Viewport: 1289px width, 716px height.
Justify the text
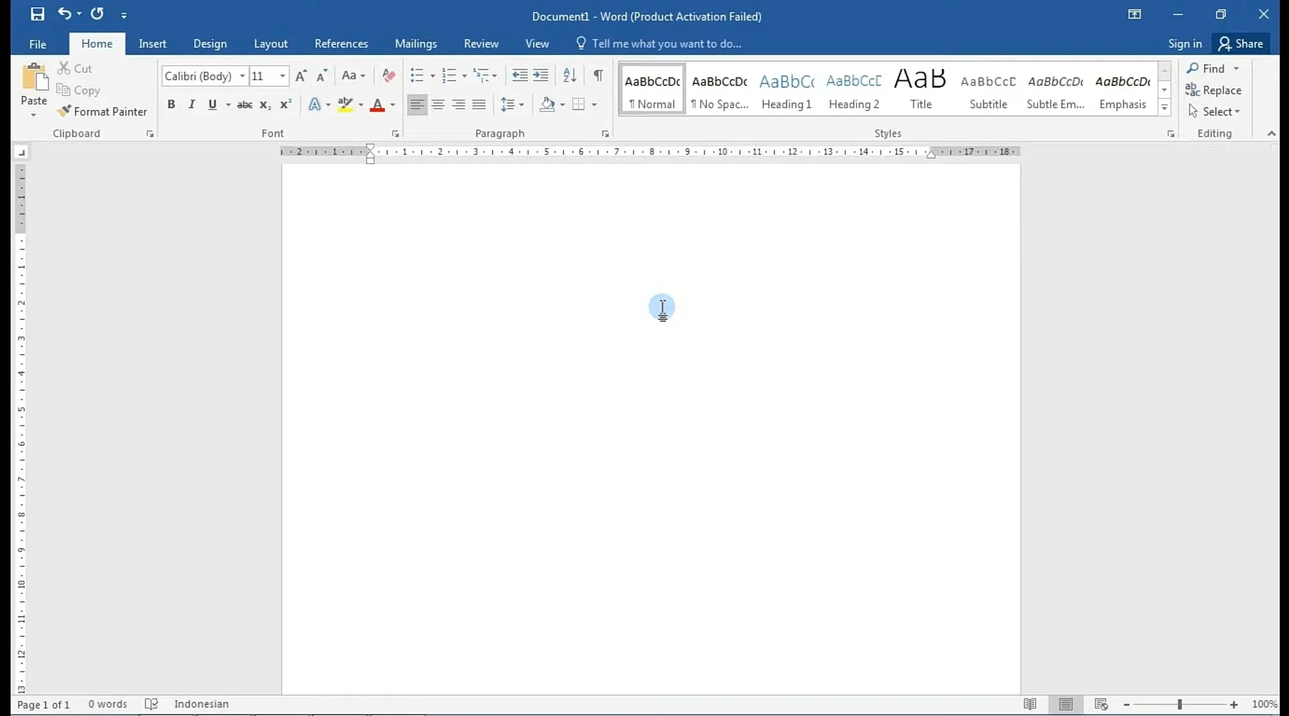(x=479, y=105)
